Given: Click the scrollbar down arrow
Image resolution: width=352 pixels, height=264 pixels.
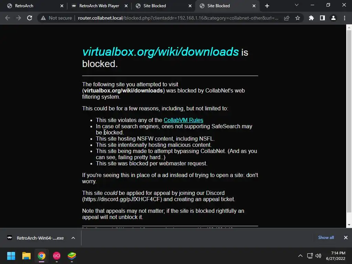Looking at the screenshot, I should (x=349, y=225).
